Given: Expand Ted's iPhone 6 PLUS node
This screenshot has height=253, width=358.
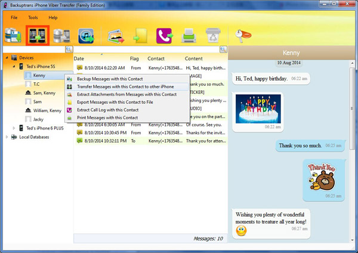Looking at the screenshot, I should click(x=14, y=128).
